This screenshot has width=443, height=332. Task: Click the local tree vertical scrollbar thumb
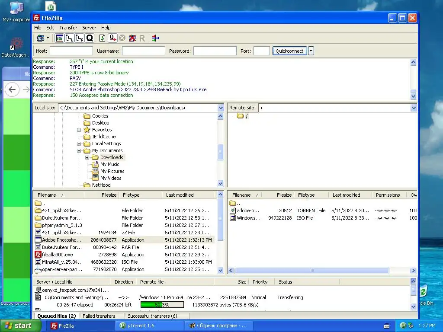pos(221,153)
